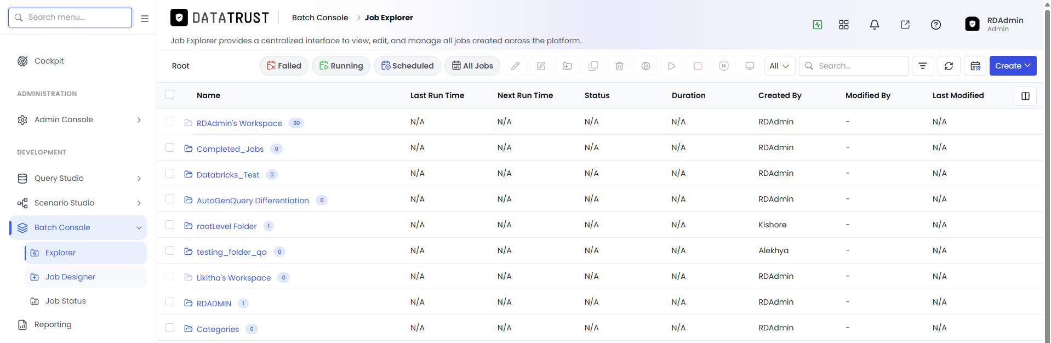Open Job Designer in sidebar

point(85,277)
